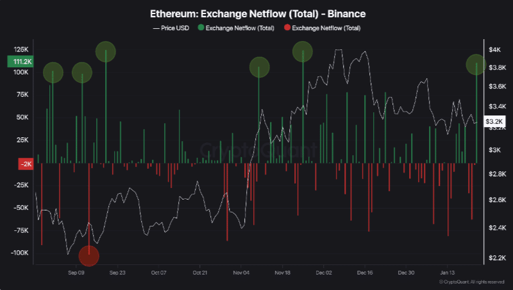The height and width of the screenshot is (290, 513).
Task: Click the rightmost green highlight circle in January
Action: click(476, 64)
